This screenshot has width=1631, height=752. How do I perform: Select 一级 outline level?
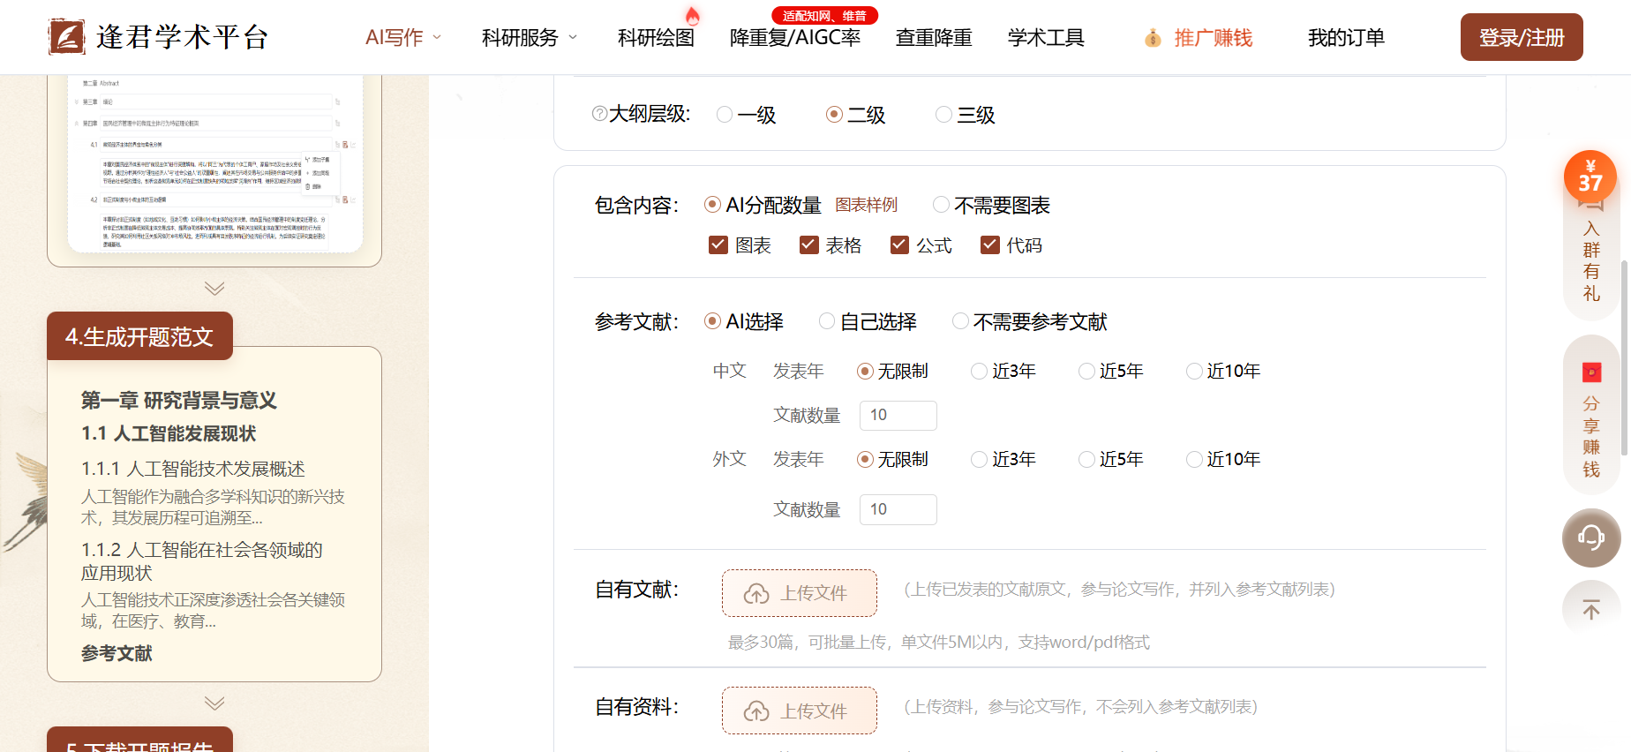725,115
